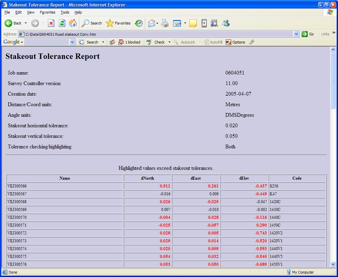Expand the Back button history arrow
Image resolution: width=338 pixels, height=277 pixels.
pos(26,23)
